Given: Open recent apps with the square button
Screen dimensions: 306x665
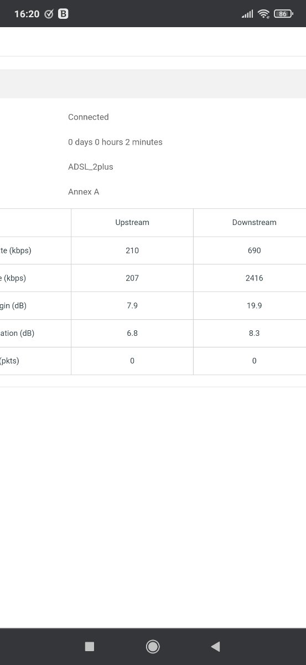Looking at the screenshot, I should 90,646.
